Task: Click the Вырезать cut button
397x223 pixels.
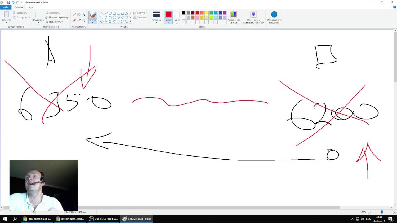Action: pyautogui.click(x=20, y=13)
